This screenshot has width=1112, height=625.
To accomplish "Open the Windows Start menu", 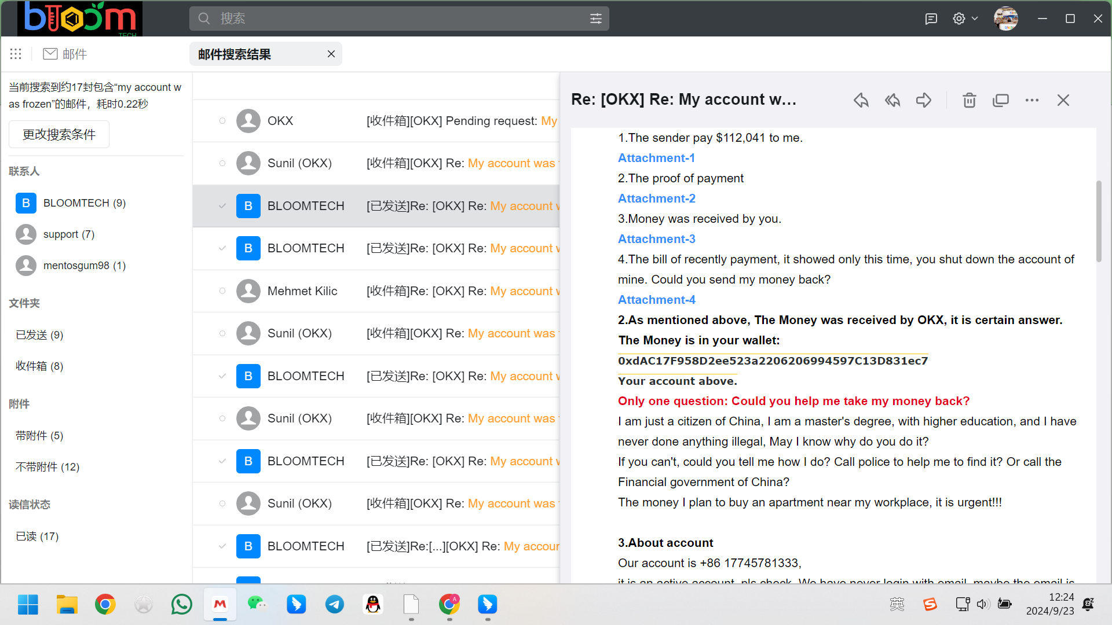I will coord(28,605).
